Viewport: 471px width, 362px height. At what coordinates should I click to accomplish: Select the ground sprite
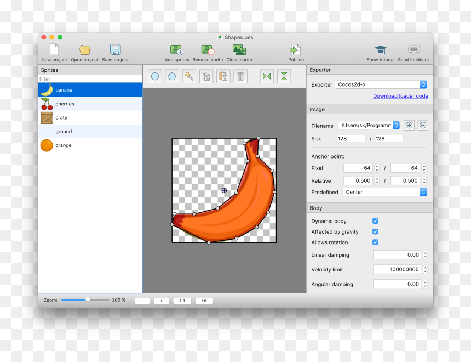pos(90,131)
